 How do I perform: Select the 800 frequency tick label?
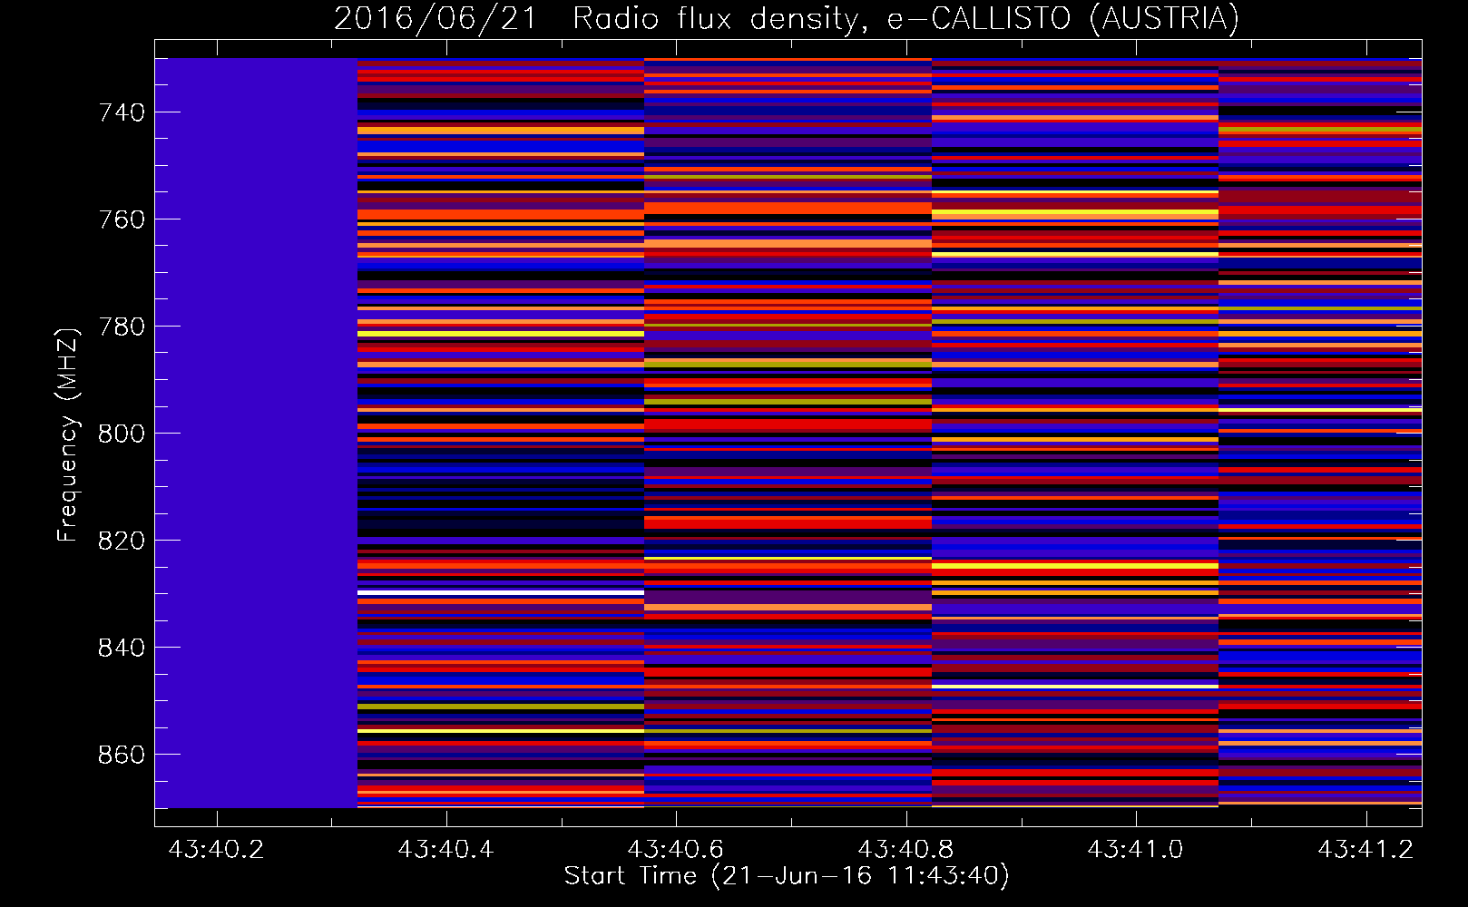(122, 434)
